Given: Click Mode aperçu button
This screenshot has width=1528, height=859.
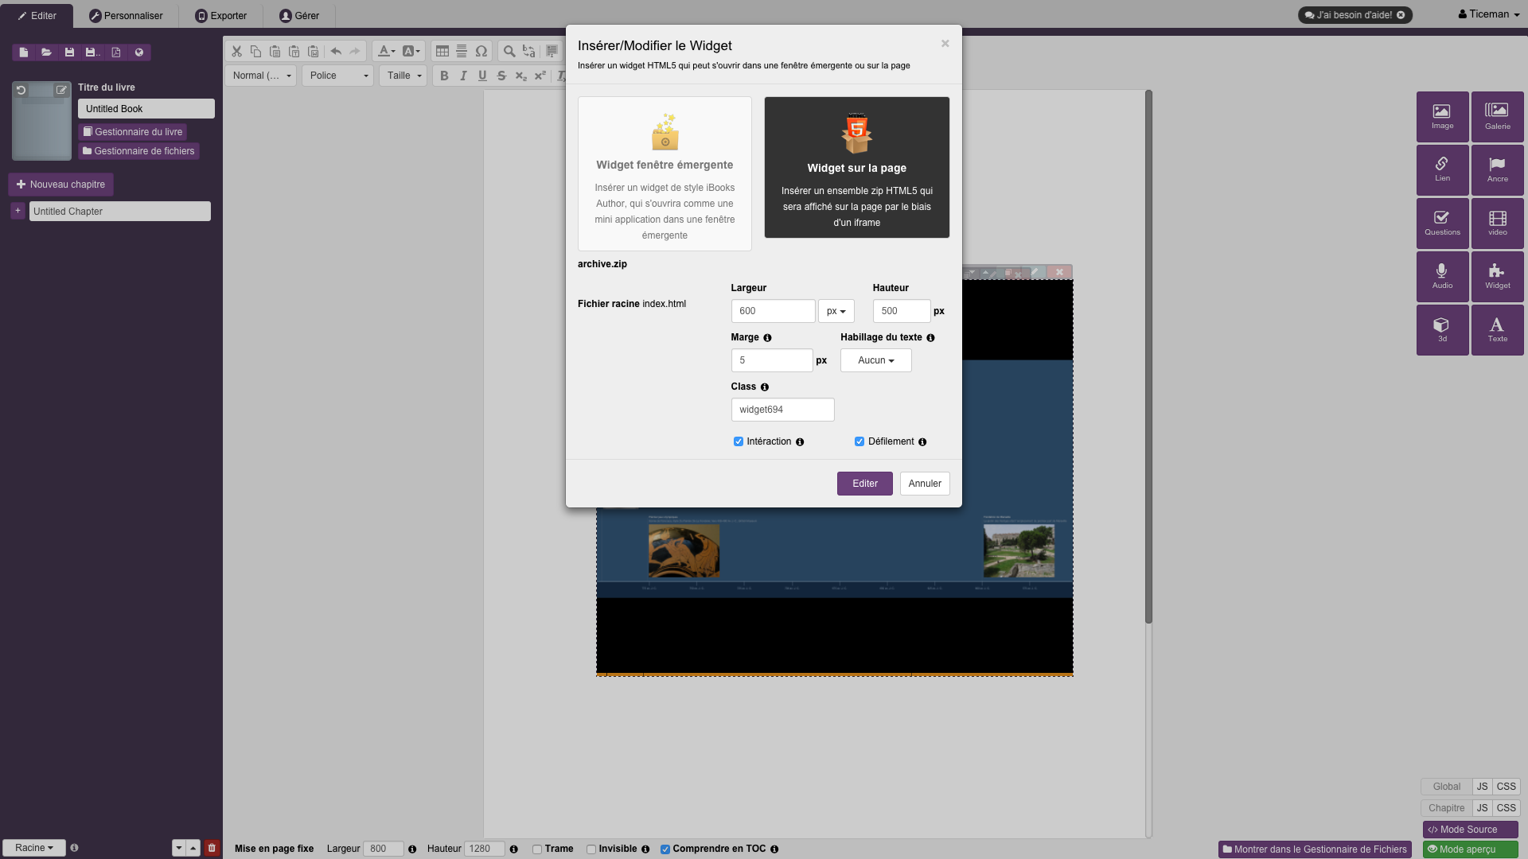Looking at the screenshot, I should coord(1470,849).
